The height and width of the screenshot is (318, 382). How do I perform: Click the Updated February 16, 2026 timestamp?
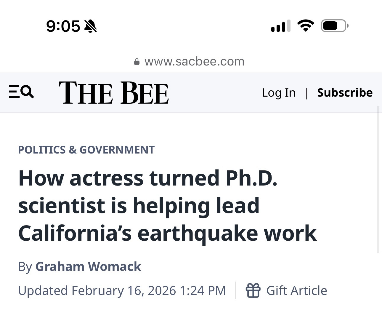coord(122,290)
